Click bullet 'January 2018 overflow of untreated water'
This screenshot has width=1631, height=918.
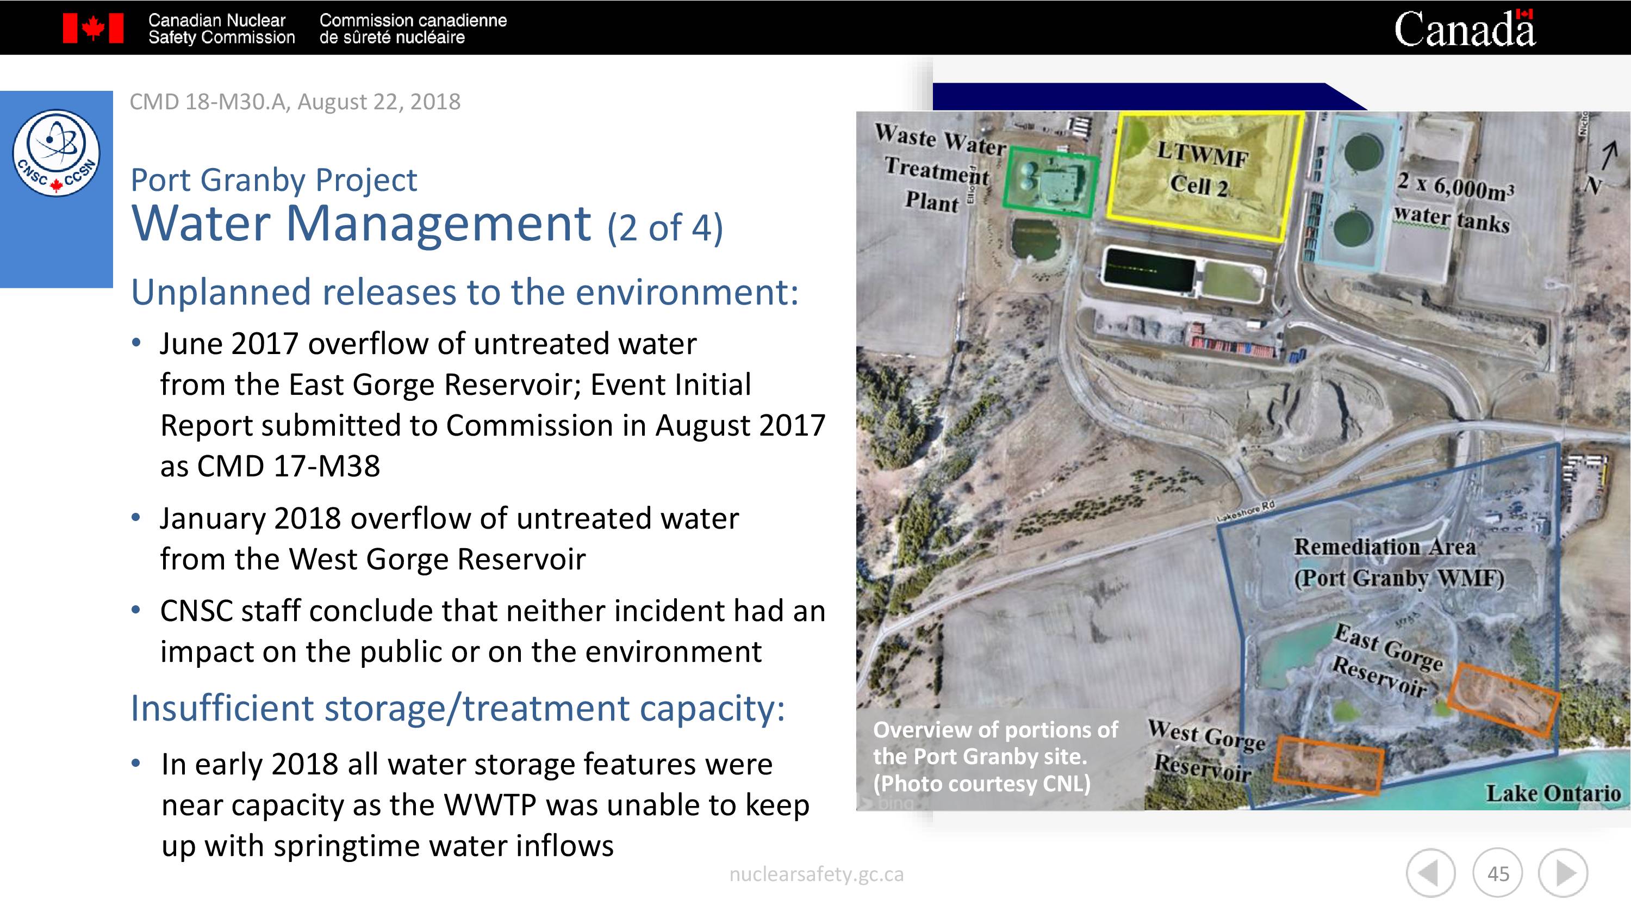click(x=449, y=518)
